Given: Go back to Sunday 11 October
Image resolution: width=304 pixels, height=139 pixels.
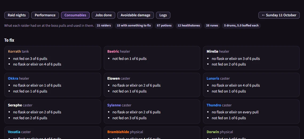Looking at the screenshot, I should tap(279, 15).
